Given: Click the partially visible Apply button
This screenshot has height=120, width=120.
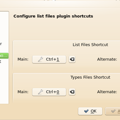Looking at the screenshot, I should (112, 111).
